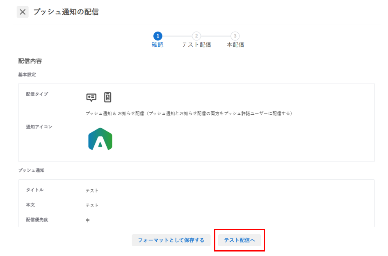
Task: Click the タイトル field label
Action: (34, 190)
